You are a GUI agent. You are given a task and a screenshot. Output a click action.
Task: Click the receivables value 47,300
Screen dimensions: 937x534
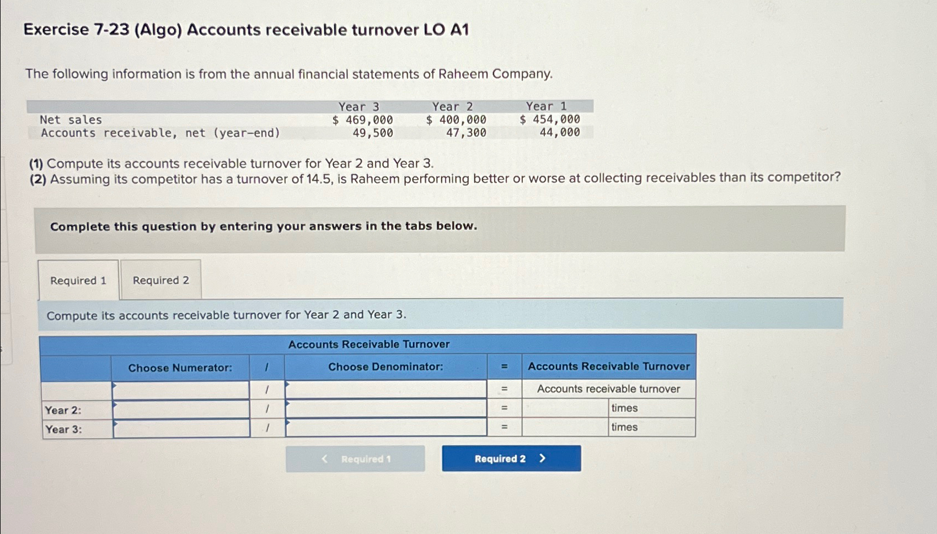pyautogui.click(x=467, y=132)
